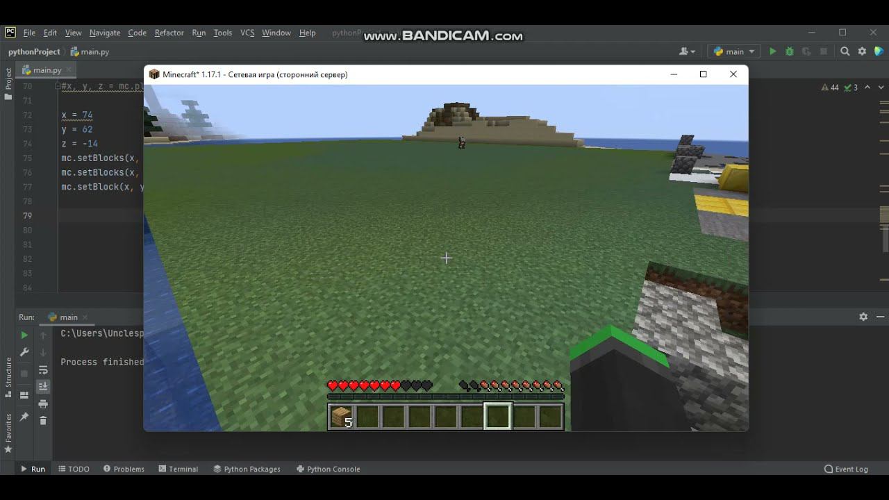Open the Tools menu

[x=222, y=33]
